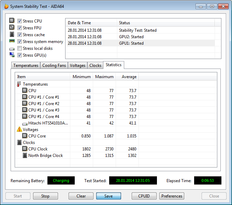232x205 pixels.
Task: Select the 'GPU2: Started' log entry
Action: tap(140, 37)
